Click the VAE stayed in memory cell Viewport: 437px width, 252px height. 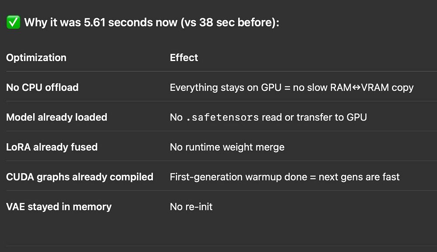coord(59,207)
